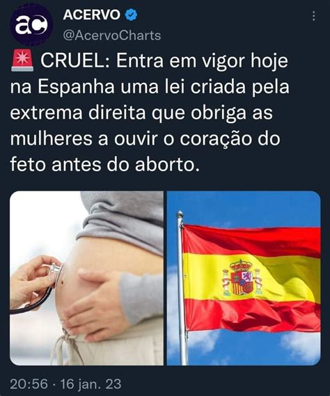Select the word aborto in the tweet
The image size is (330, 396).
point(166,165)
